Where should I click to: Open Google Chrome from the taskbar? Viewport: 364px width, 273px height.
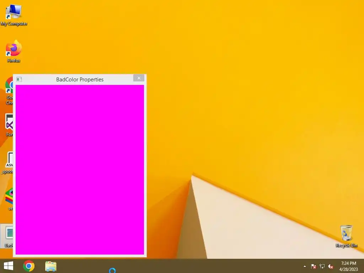click(x=29, y=266)
